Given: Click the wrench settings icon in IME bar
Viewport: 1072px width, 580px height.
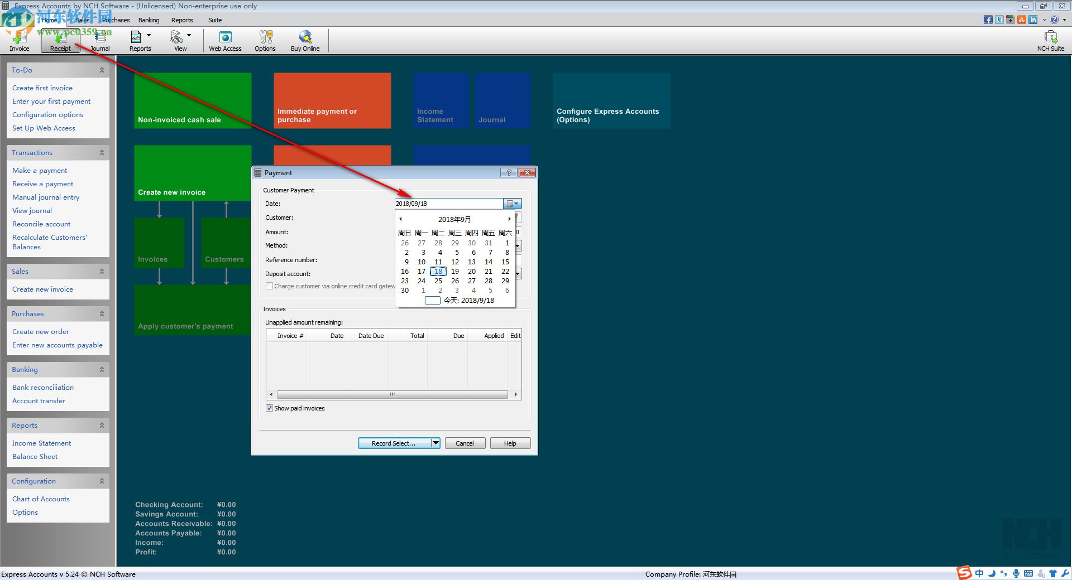Looking at the screenshot, I should pos(1065,573).
